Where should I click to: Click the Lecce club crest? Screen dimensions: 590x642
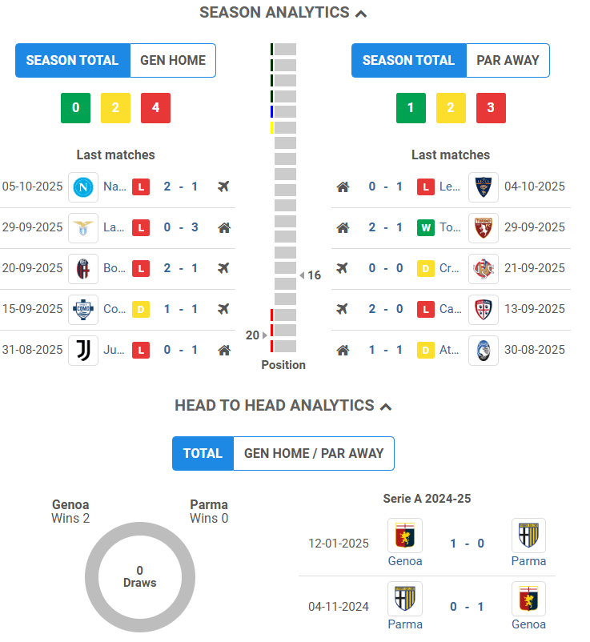[x=484, y=187]
